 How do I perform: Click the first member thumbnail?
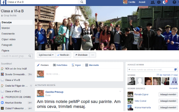pos(131,81)
